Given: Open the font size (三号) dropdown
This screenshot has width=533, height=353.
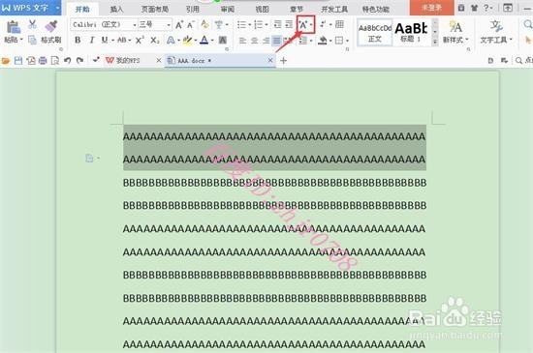Looking at the screenshot, I should 169,25.
